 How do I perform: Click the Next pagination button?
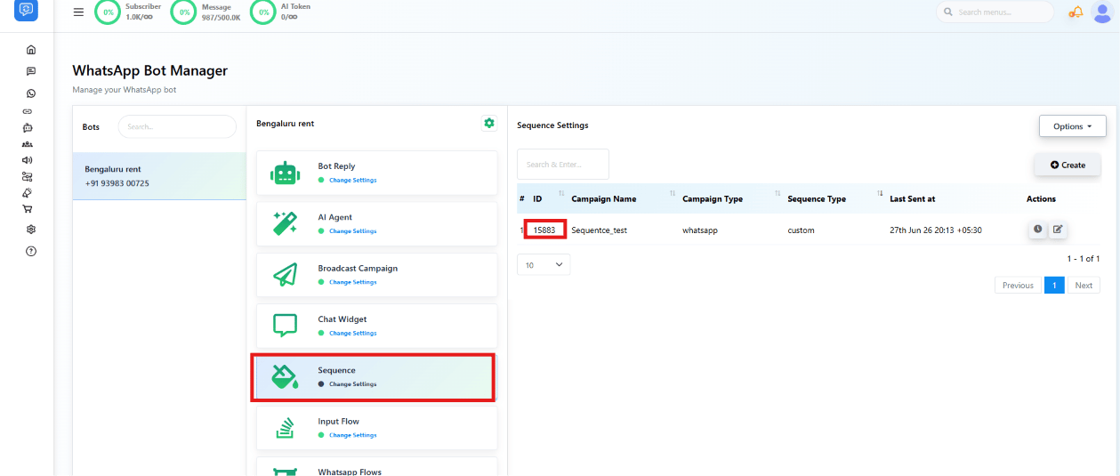[1084, 286]
